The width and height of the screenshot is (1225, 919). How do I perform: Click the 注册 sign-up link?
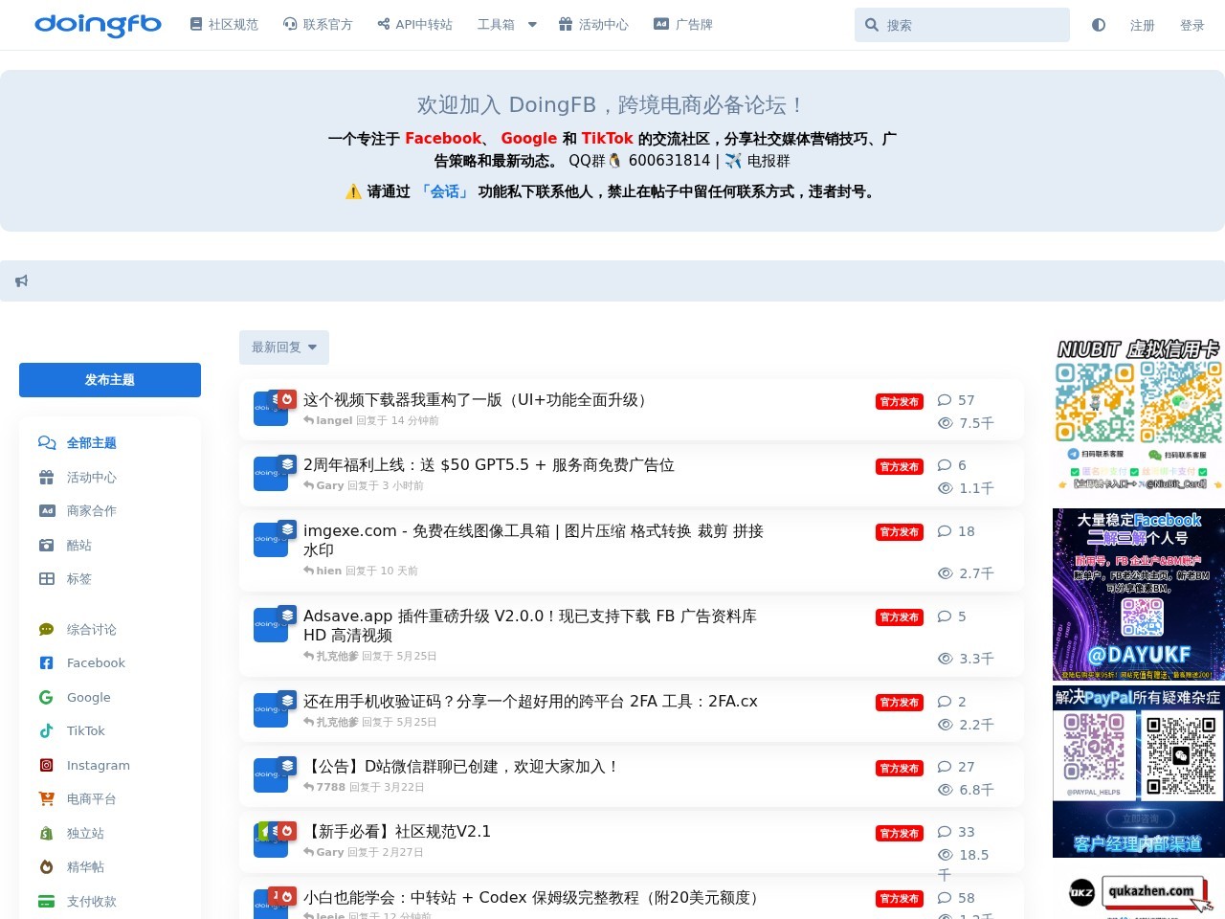click(x=1143, y=26)
